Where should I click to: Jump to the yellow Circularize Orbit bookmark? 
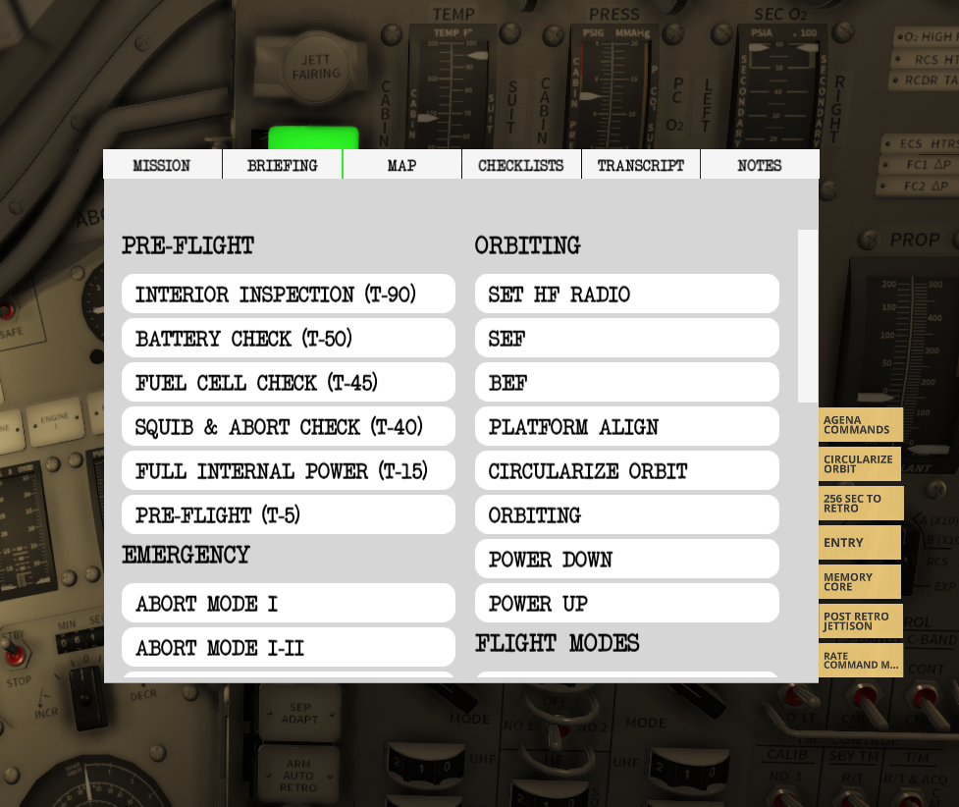point(861,463)
